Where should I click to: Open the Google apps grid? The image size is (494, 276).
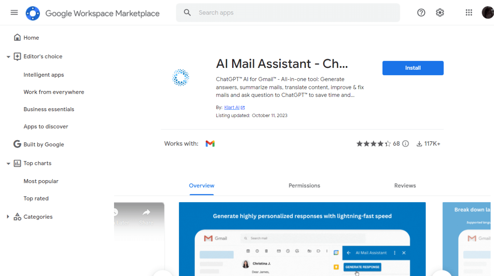(469, 13)
